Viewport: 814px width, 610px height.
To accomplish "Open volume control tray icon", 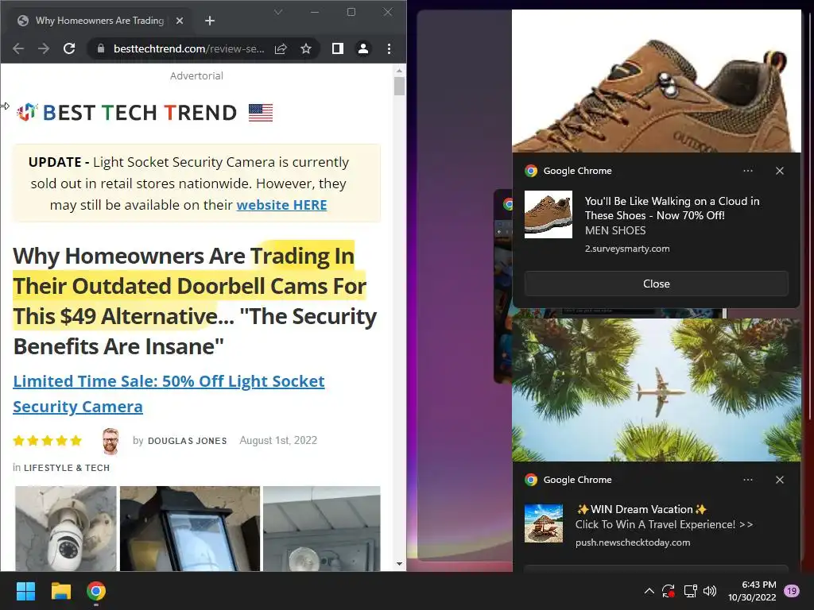I will coord(710,591).
